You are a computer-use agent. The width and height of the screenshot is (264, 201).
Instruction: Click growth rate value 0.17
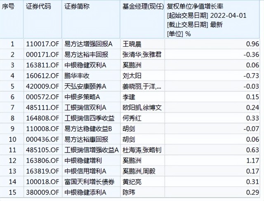pyautogui.click(x=252, y=171)
